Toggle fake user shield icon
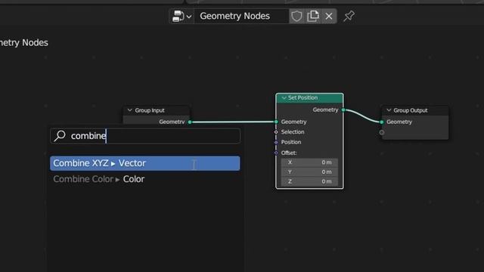This screenshot has height=272, width=484. [x=296, y=16]
